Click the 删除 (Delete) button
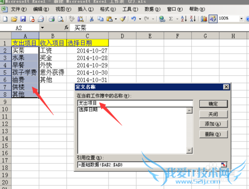Image resolution: width=249 pixels, height=189 pixels. pyautogui.click(x=213, y=134)
